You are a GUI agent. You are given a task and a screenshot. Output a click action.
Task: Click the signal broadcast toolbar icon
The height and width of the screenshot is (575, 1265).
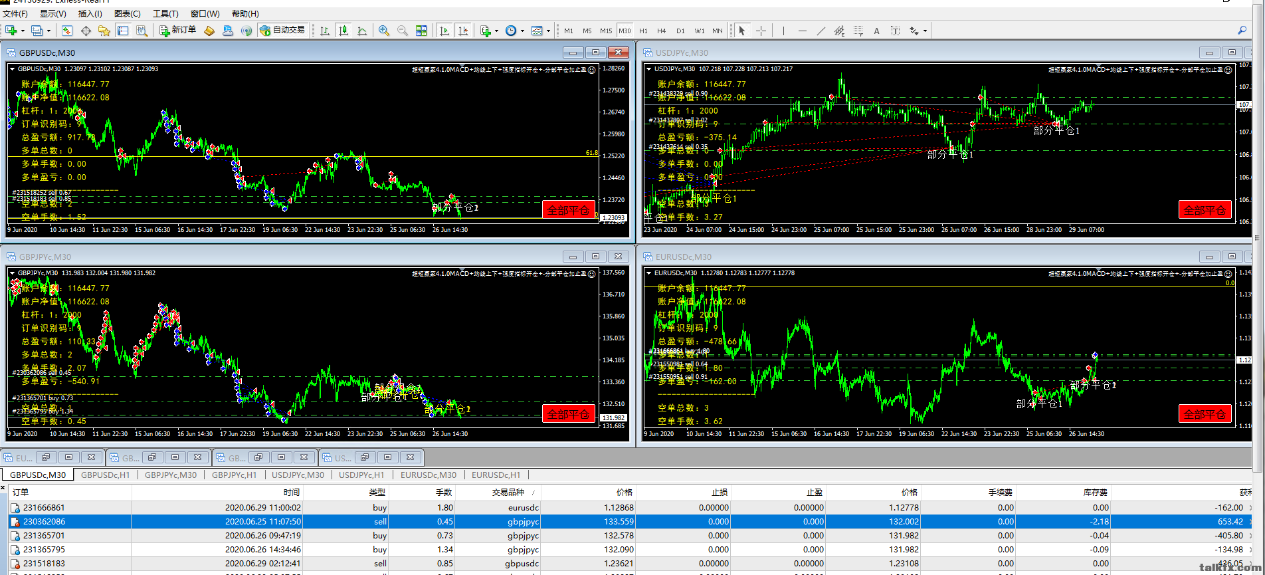coord(246,31)
